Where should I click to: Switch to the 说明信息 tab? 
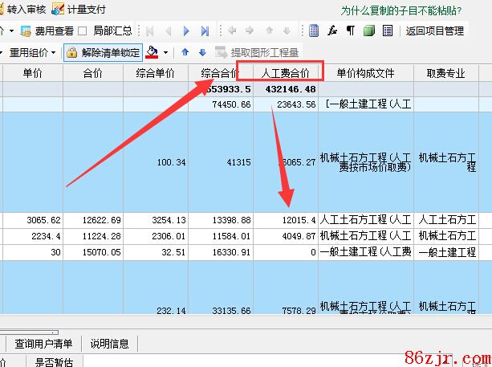click(x=109, y=344)
